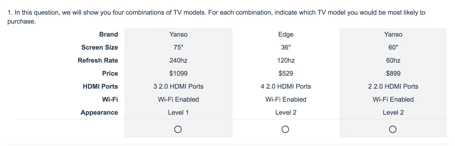Click the Edge brand name cell

coord(285,34)
